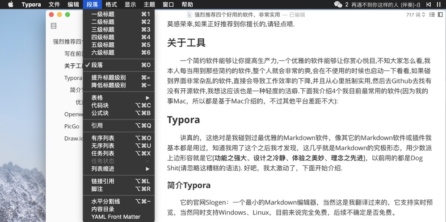Click the Typora heading in document
Viewport: 446px width, 222px height.
184,120
